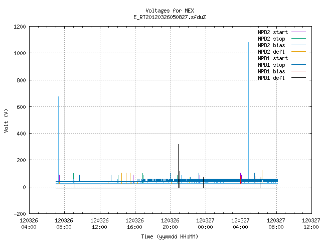Click the 'NPD2 defl' legend label

coord(271,52)
